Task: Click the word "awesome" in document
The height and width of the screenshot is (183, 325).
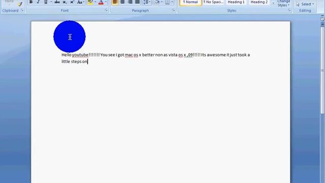Action: tap(216, 55)
